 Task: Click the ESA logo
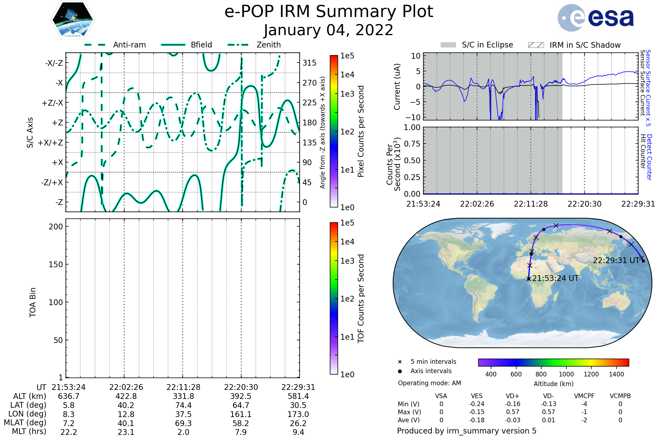[x=595, y=18]
